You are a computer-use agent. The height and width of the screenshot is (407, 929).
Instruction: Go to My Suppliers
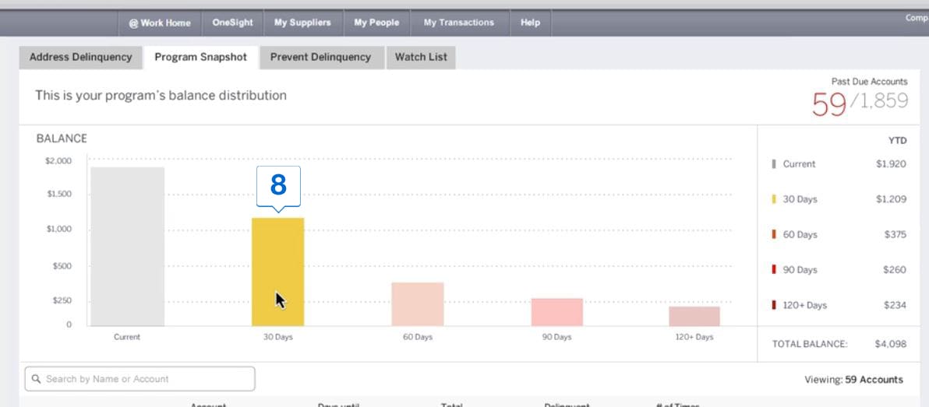[302, 23]
